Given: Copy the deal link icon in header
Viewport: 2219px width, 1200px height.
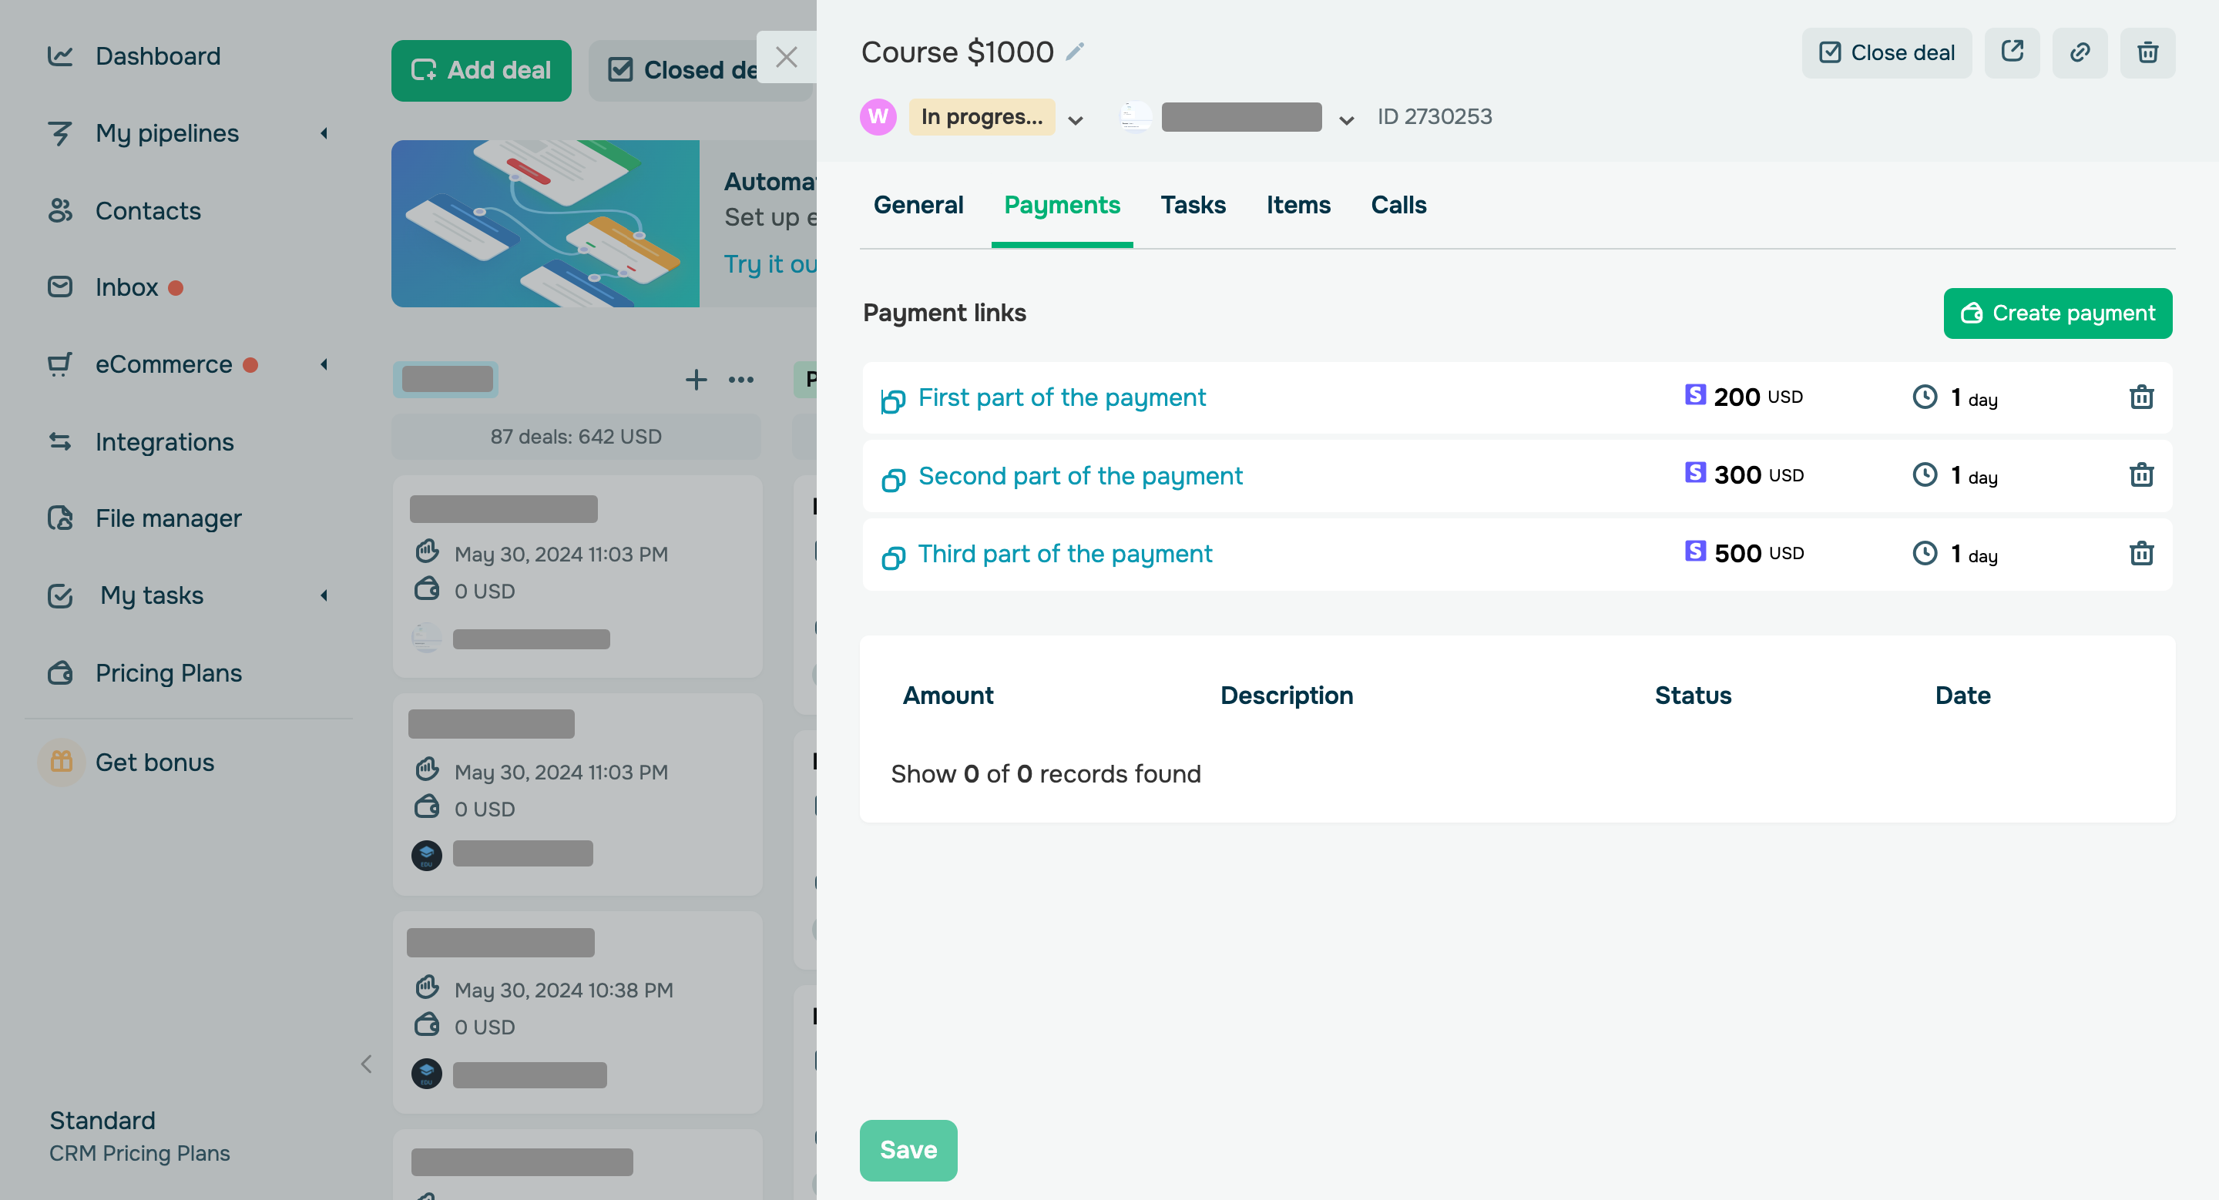Looking at the screenshot, I should 2080,52.
